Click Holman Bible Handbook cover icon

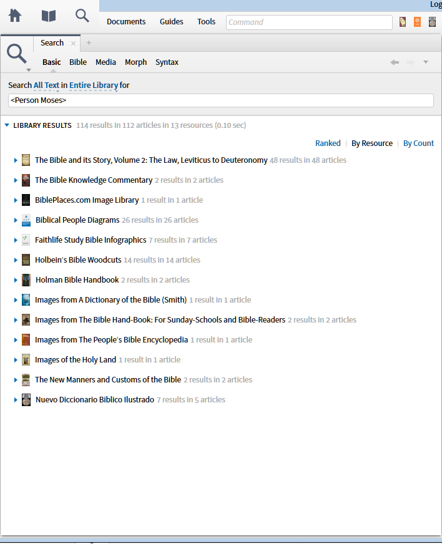[x=26, y=280]
